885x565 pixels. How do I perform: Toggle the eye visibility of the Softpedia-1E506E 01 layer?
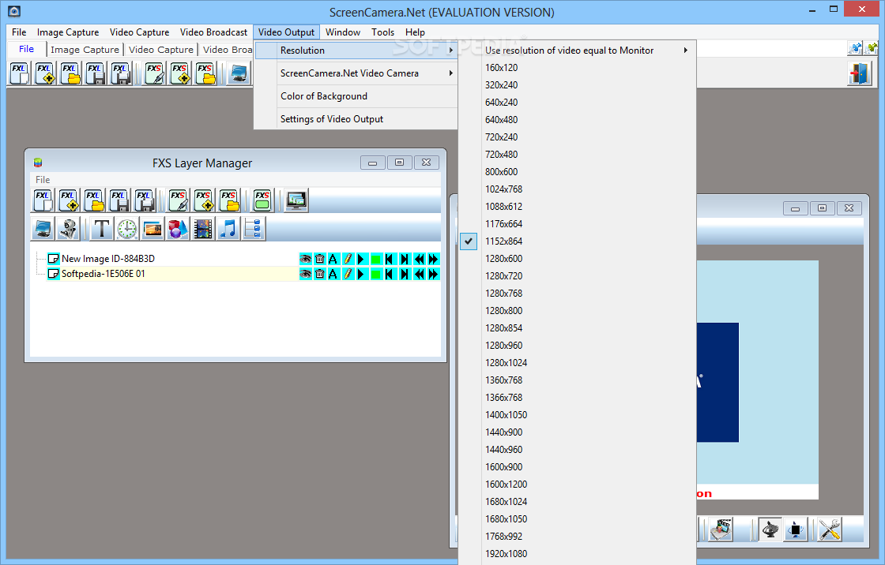pyautogui.click(x=305, y=274)
